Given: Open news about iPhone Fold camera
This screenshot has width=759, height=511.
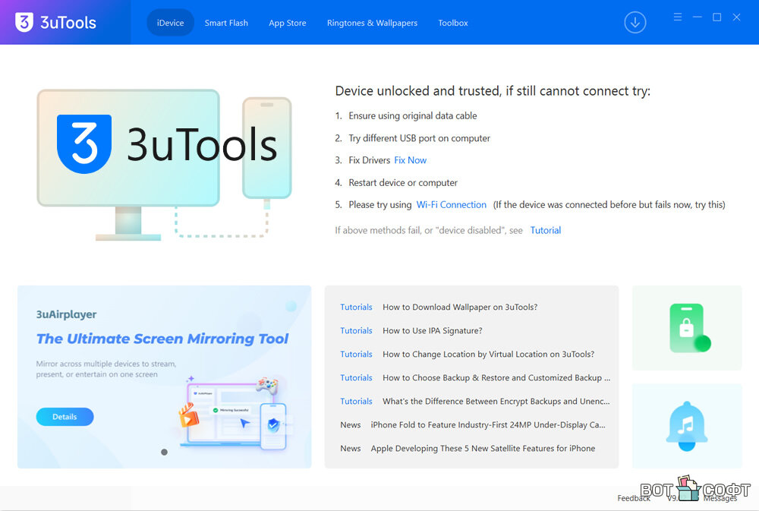Looking at the screenshot, I should (487, 425).
